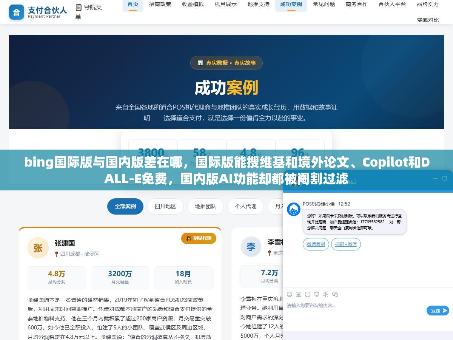Filter cases by 地推团队
Viewport: 453px width, 340px height.
click(x=205, y=206)
